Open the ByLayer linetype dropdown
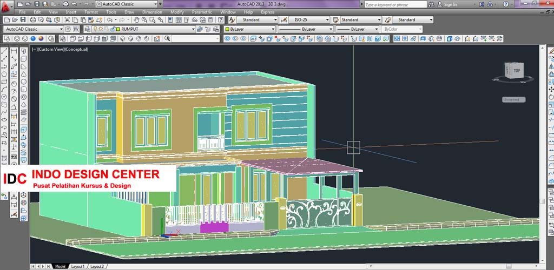 (x=306, y=29)
